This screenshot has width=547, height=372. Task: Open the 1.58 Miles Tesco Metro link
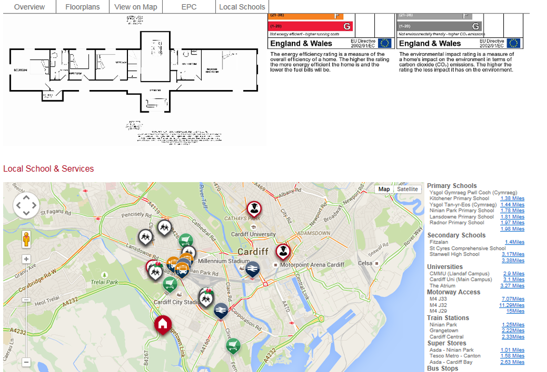(512, 356)
